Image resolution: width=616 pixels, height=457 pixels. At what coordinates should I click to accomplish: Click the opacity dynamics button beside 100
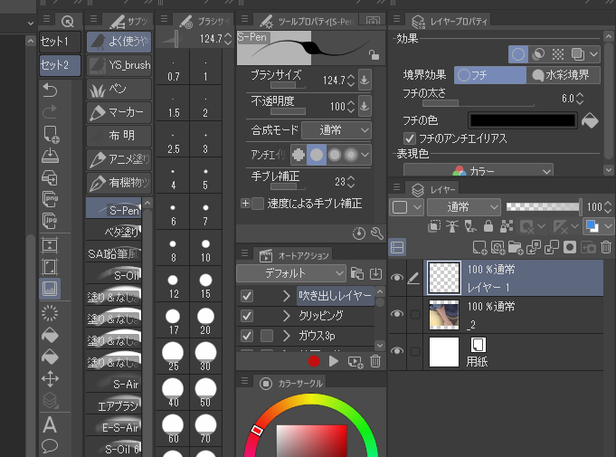365,106
